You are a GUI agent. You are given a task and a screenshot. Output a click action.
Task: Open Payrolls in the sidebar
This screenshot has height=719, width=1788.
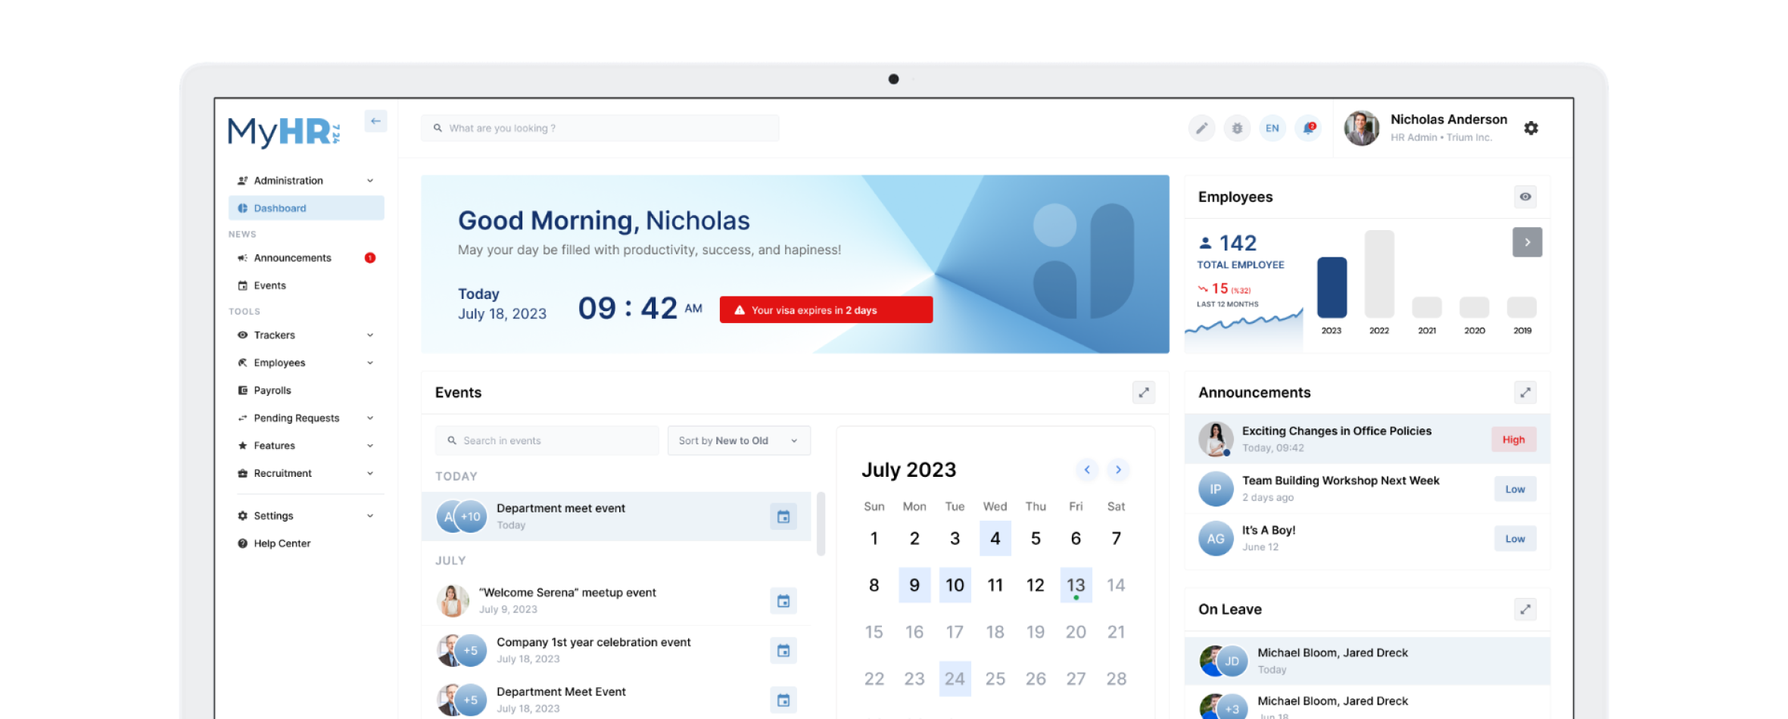tap(306, 391)
